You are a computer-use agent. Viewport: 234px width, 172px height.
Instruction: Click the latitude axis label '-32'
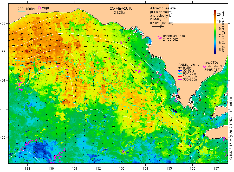(x=3, y=23)
